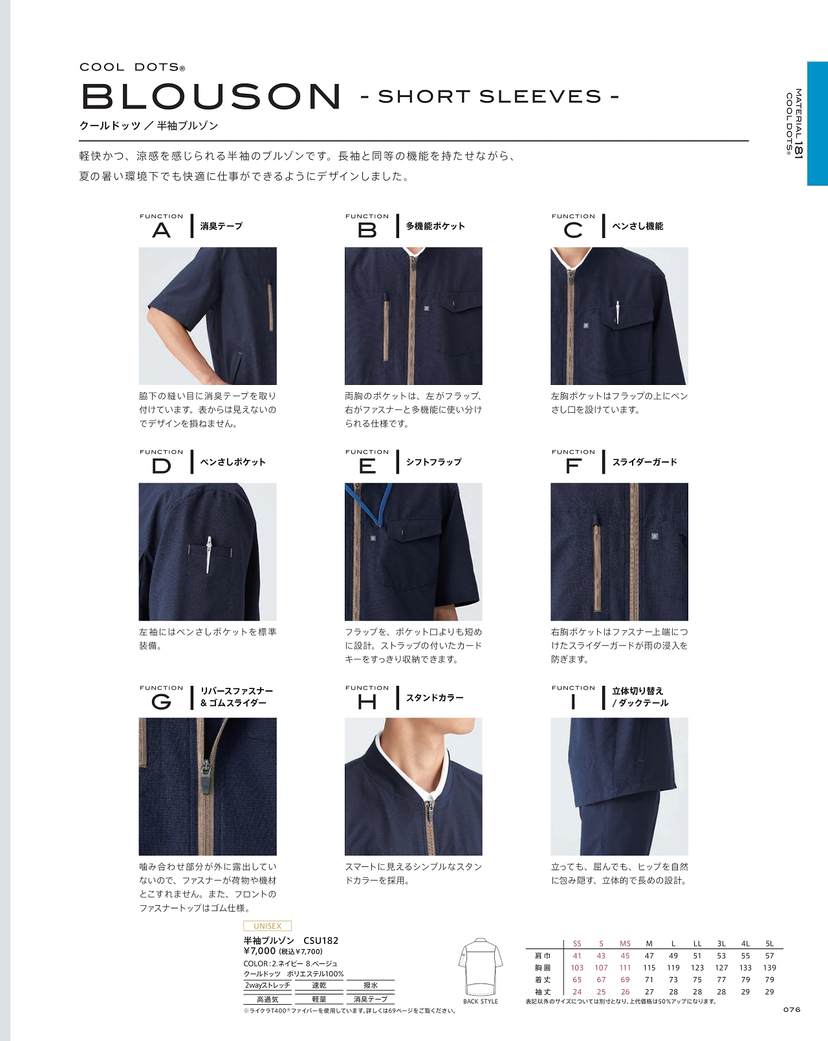Image resolution: width=828 pixels, height=1041 pixels.
Task: Open the Function B multi-pocket photo
Action: (413, 316)
